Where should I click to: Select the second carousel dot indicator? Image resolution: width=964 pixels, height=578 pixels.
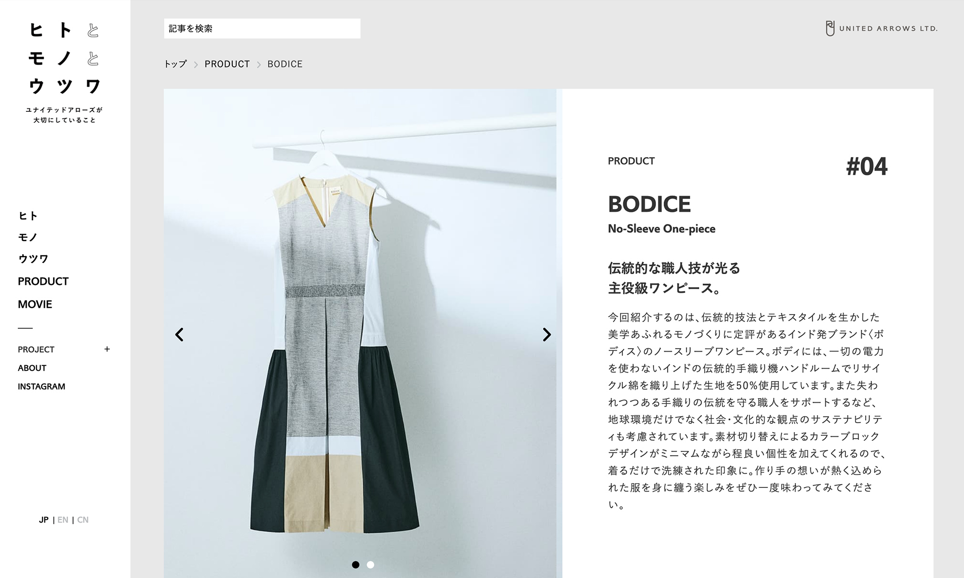point(370,565)
